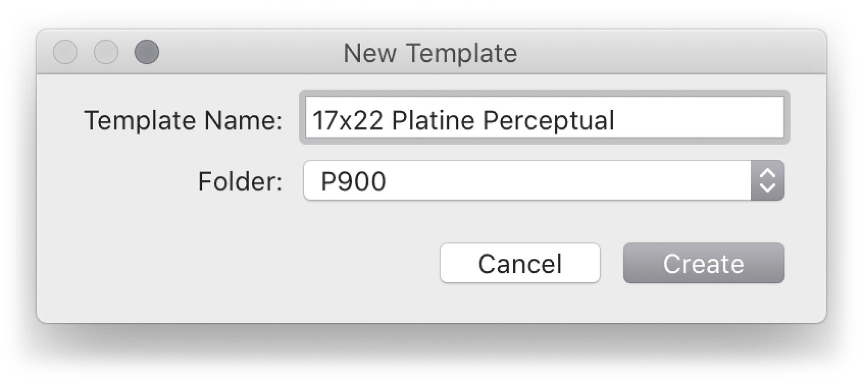Cancel the New Template dialog
Image resolution: width=862 pixels, height=381 pixels.
[x=520, y=263]
